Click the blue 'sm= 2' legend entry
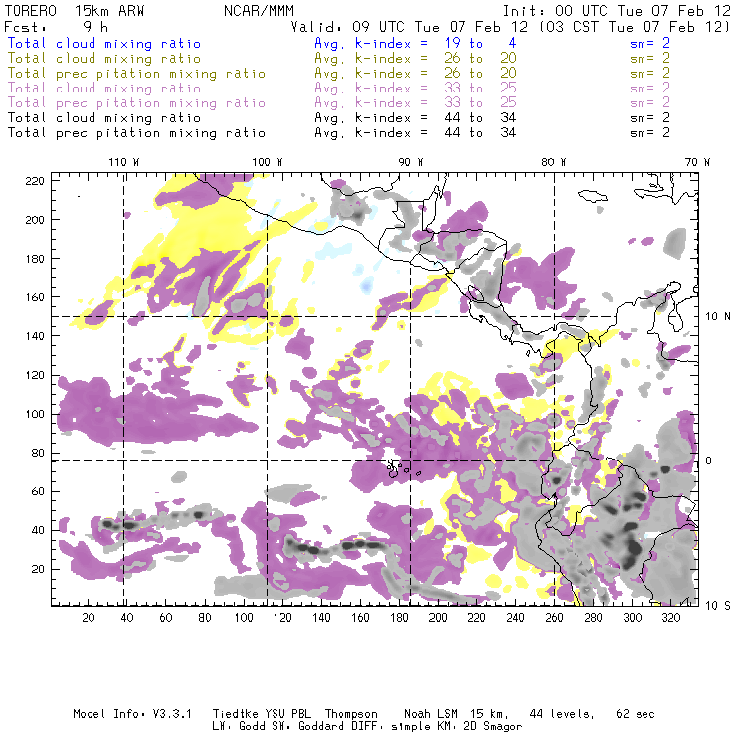736x736 pixels. pos(649,43)
